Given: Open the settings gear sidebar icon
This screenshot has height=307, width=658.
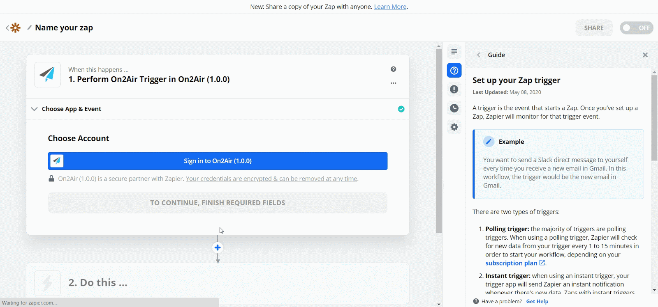Looking at the screenshot, I should click(454, 127).
